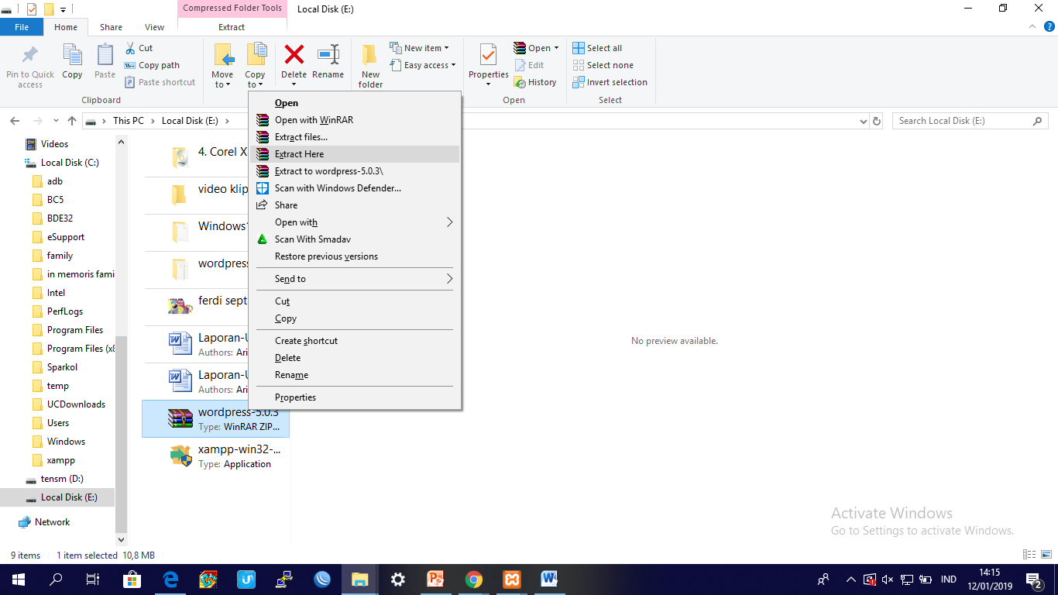Click the red X Delete icon in ribbon
1058x595 pixels.
pos(294,55)
